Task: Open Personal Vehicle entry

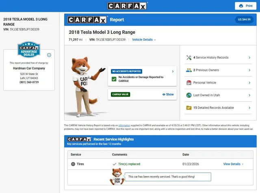Action: coord(218,83)
